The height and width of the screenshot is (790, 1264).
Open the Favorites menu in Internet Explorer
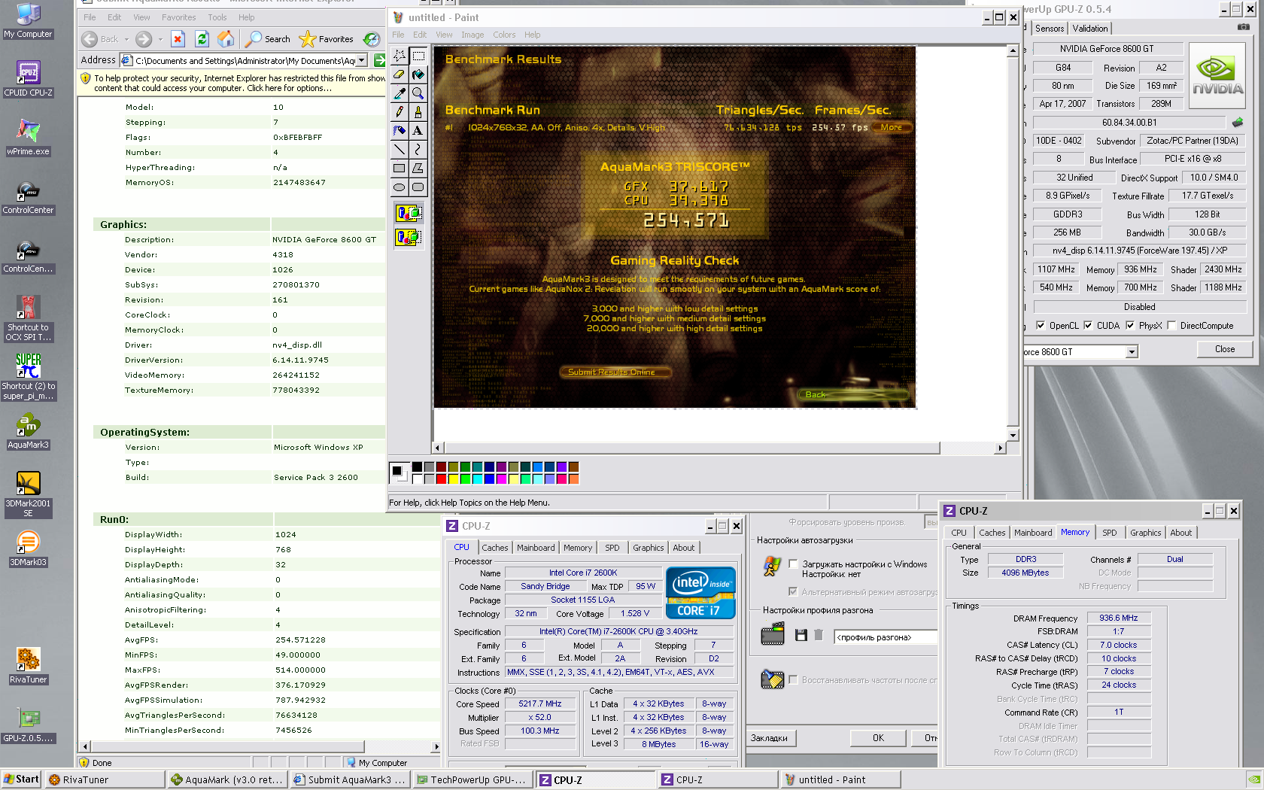(179, 17)
